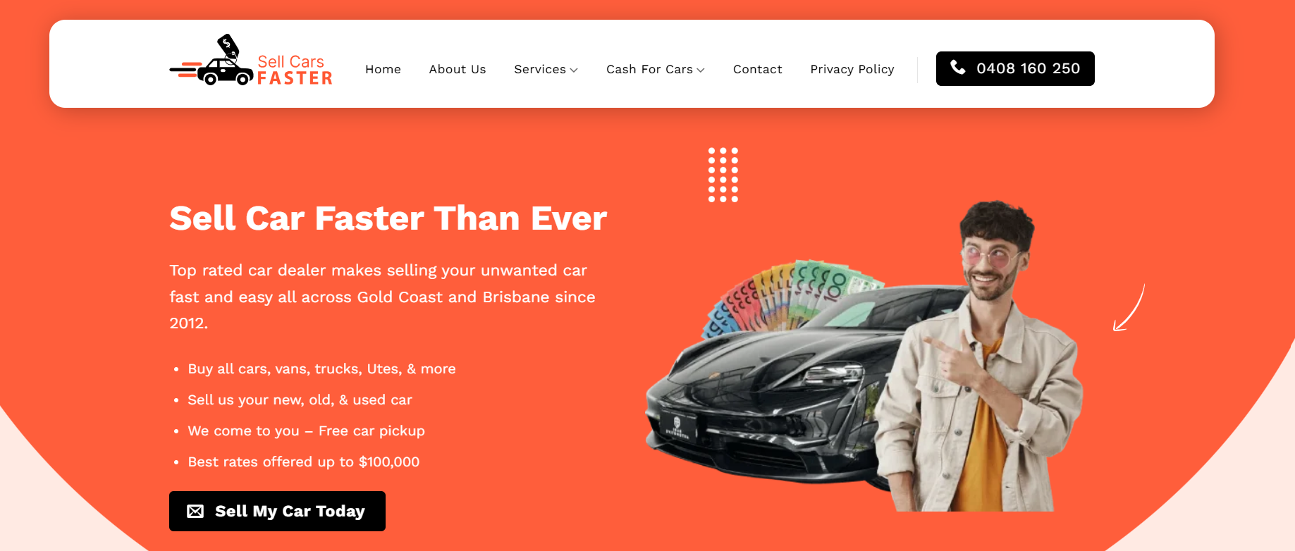Click the phone handset icon
Screen dimensions: 1295x551
pos(957,68)
